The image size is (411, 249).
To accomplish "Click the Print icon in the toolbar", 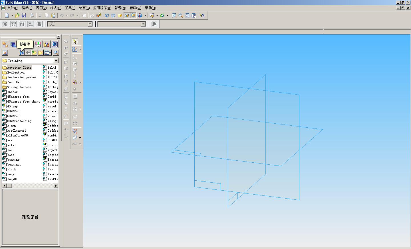I will point(32,15).
